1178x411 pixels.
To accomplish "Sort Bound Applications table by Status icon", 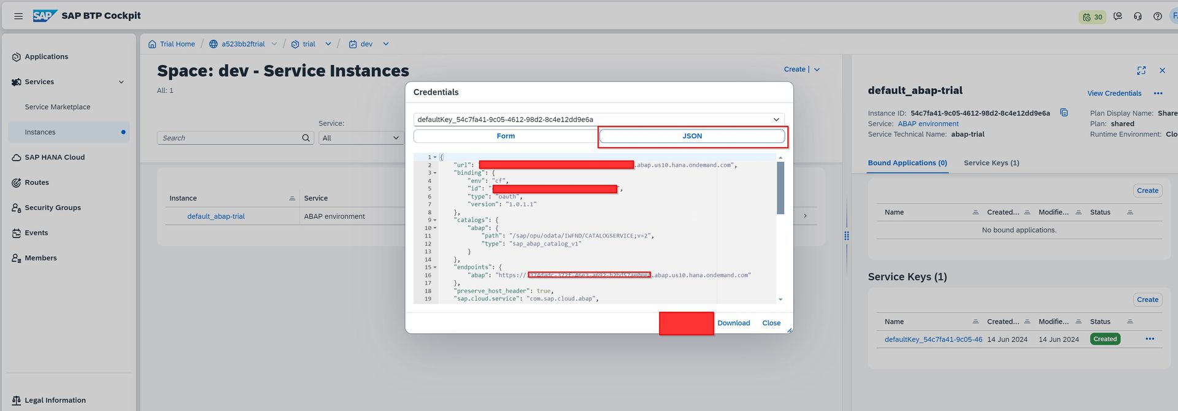I will [1130, 212].
